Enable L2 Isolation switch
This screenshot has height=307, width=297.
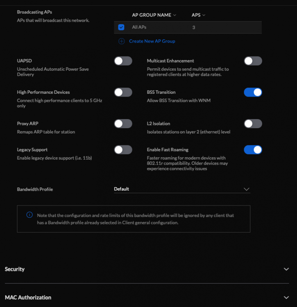[x=253, y=124]
